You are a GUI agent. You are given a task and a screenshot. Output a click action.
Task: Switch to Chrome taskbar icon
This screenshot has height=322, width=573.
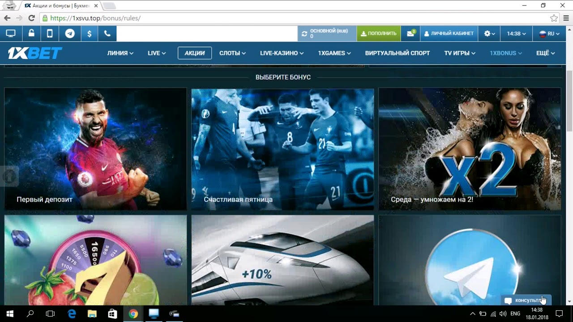click(133, 314)
